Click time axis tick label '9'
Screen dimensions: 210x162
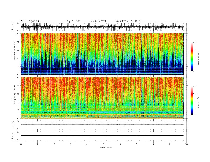click(x=170, y=144)
